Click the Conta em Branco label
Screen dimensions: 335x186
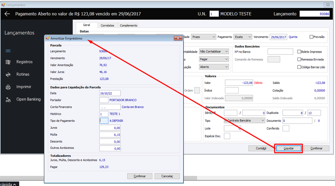coord(133,107)
